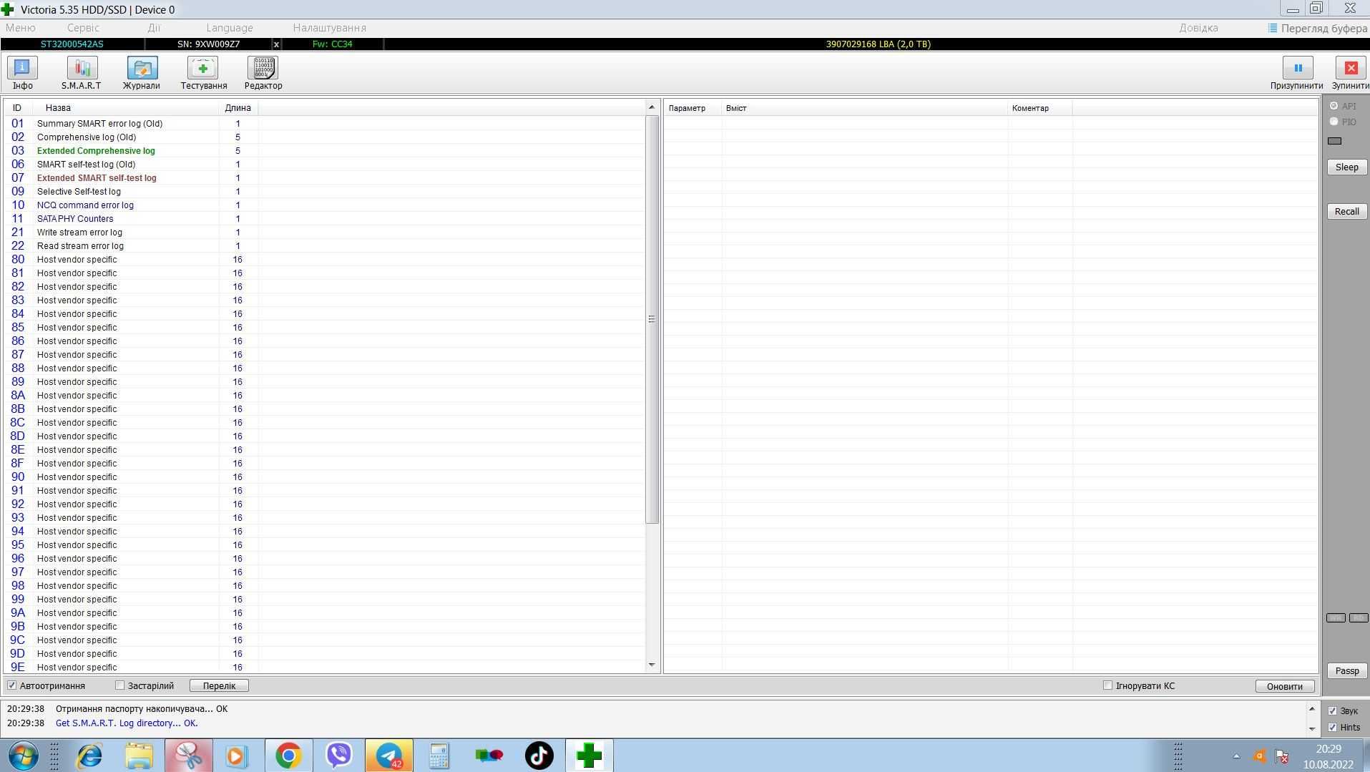Open Calculator from taskbar
This screenshot has height=772, width=1370.
439,756
